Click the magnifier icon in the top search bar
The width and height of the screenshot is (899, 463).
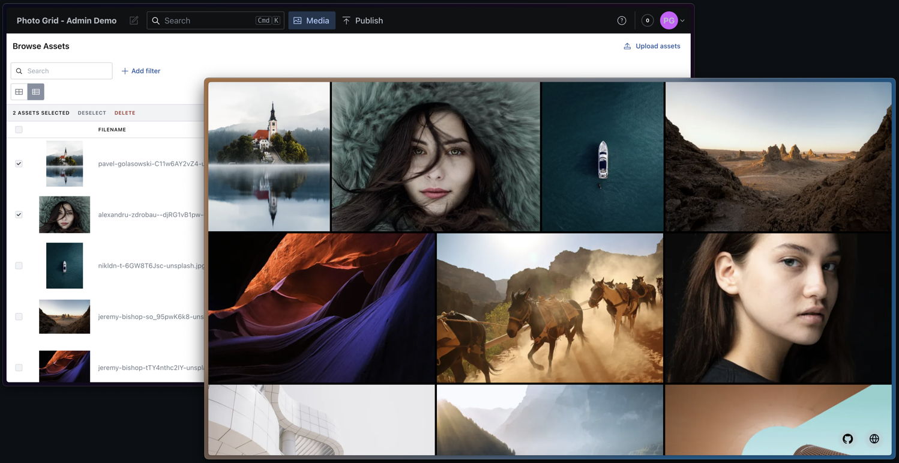coord(156,20)
